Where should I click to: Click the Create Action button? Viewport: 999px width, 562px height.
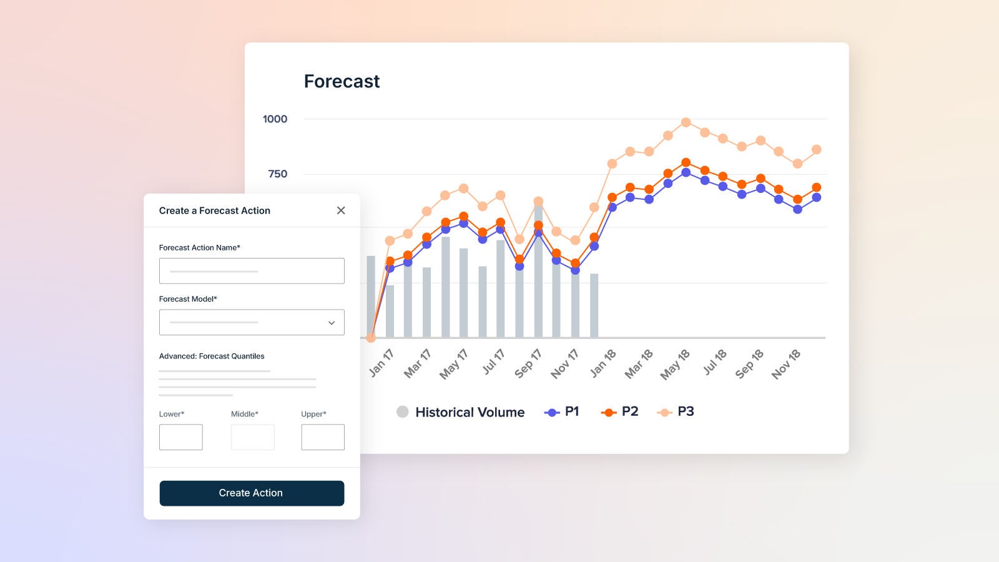pyautogui.click(x=252, y=493)
